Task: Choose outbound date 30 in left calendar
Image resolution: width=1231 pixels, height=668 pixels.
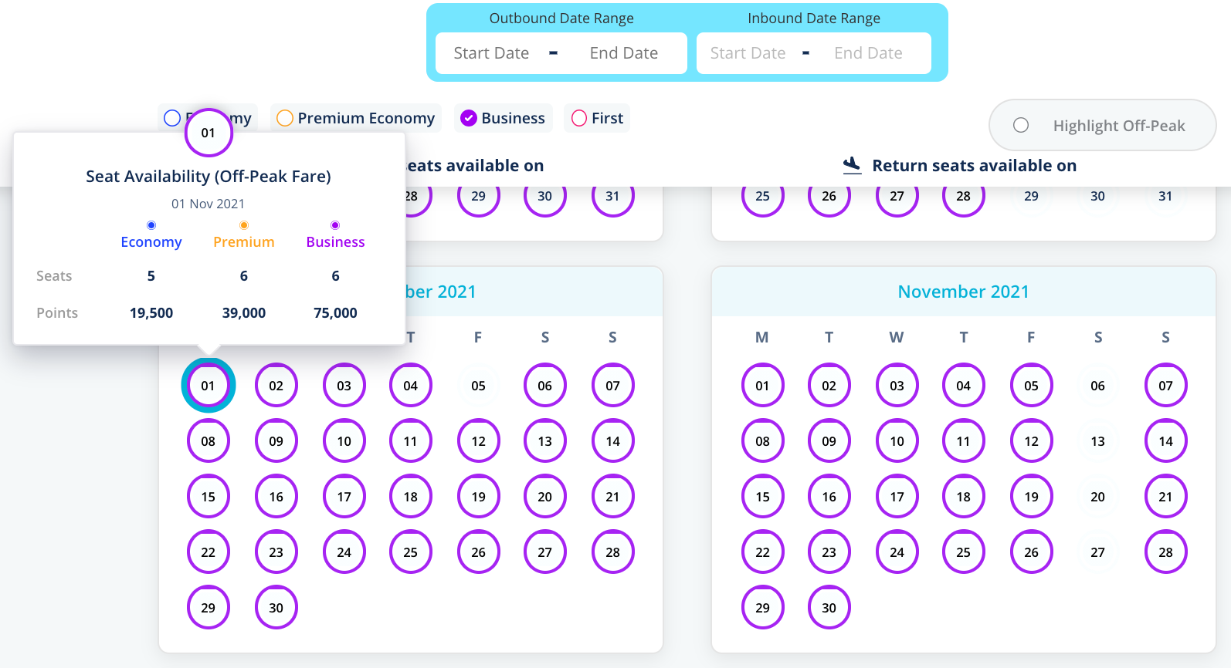Action: pyautogui.click(x=276, y=608)
